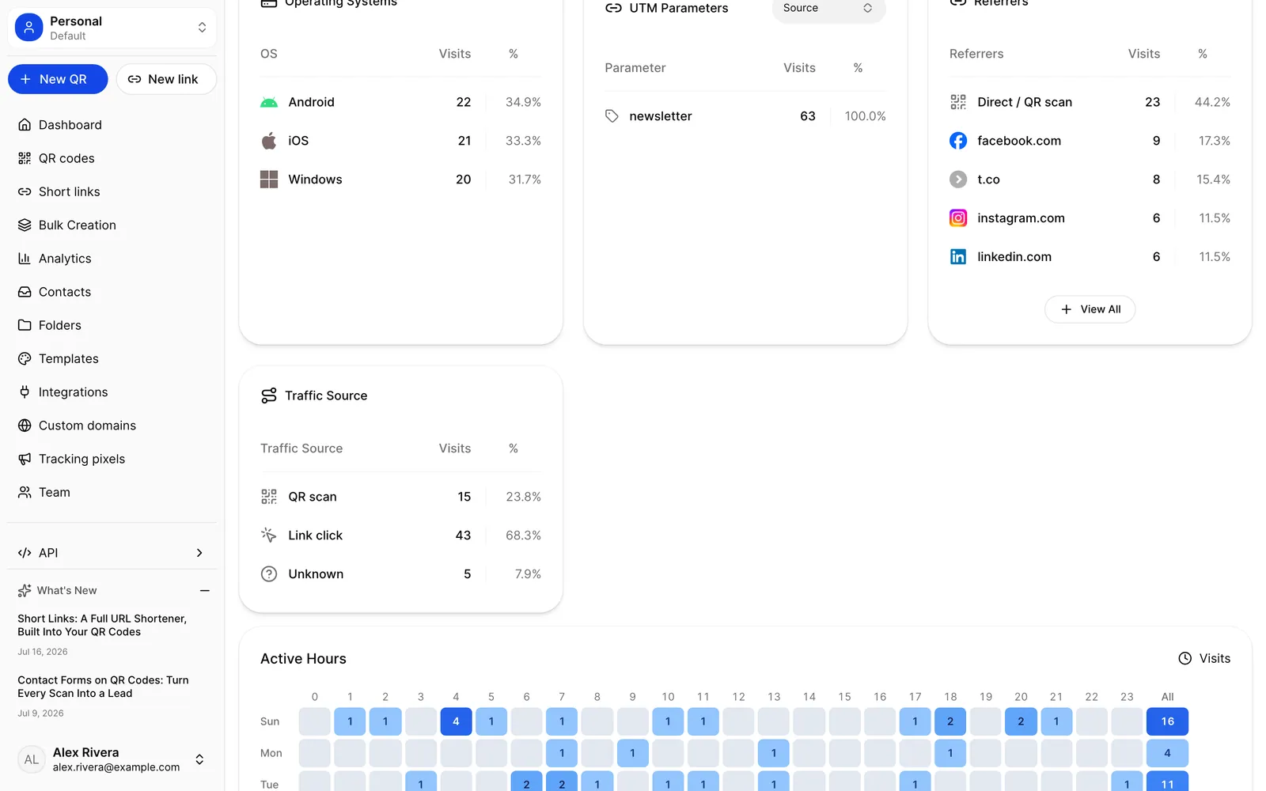This screenshot has width=1266, height=791.
Task: Click the Direct / QR scan icon
Action: (958, 102)
